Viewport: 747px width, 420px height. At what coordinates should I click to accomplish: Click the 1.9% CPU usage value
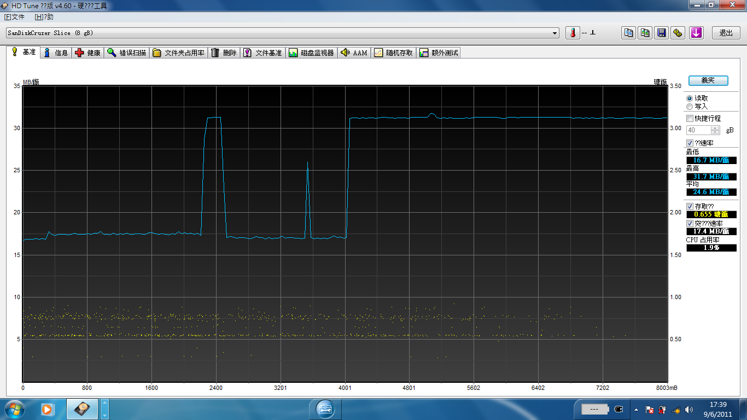coord(711,247)
